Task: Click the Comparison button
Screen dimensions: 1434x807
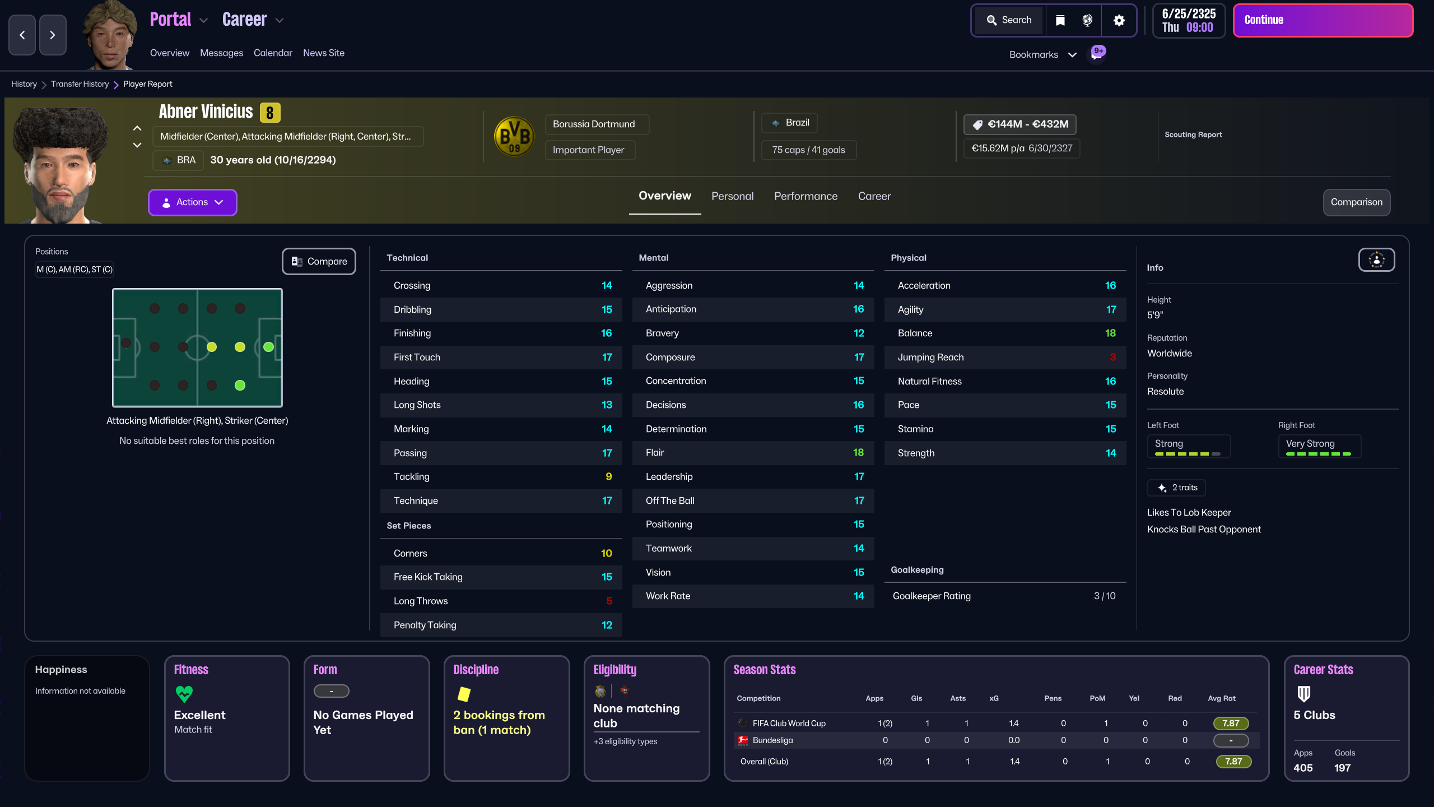Action: [1356, 202]
